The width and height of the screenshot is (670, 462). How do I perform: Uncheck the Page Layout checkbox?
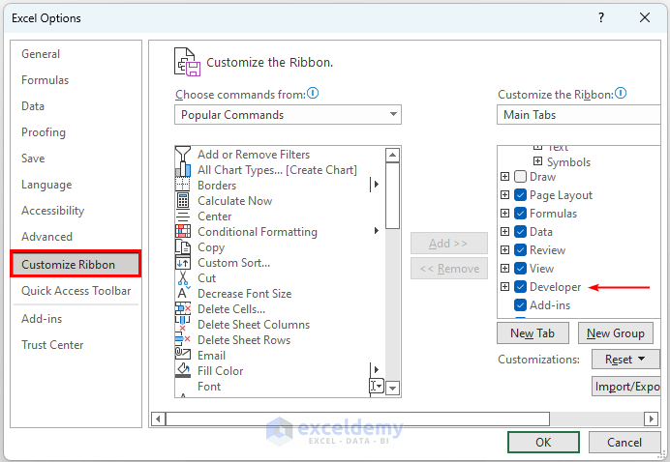pyautogui.click(x=520, y=195)
